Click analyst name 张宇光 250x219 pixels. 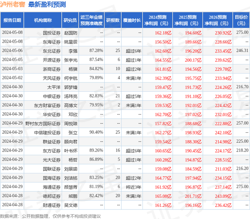pos(71,60)
